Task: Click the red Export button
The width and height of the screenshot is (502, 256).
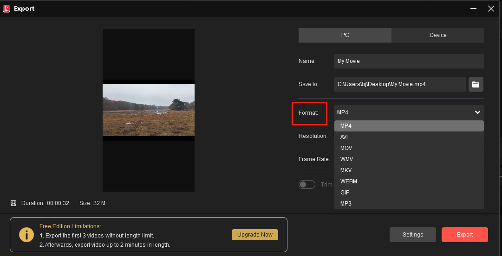Action: coord(464,235)
